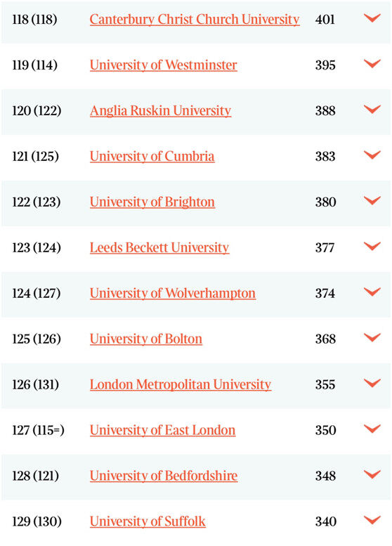Screen dimensions: 392x546
Task: Expand the Canterbury Christ Church University row chevron
Action: (x=372, y=18)
